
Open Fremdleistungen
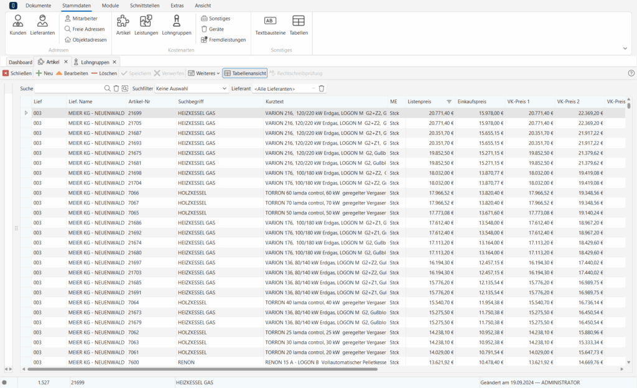pyautogui.click(x=223, y=40)
